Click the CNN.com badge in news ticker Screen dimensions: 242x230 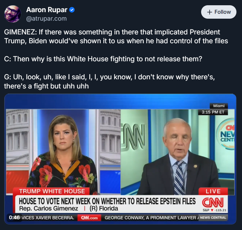tap(89, 218)
